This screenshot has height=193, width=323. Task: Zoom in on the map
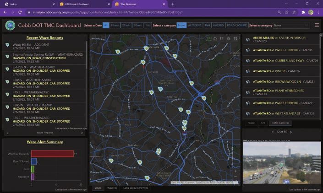[235, 171]
